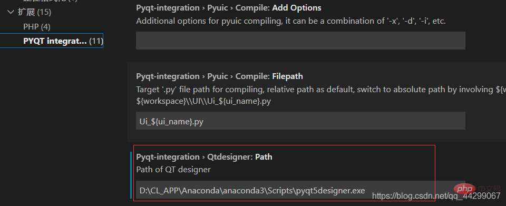Image resolution: width=506 pixels, height=206 pixels.
Task: Select the Qtdesigner: Path setting heading
Action: pos(205,157)
